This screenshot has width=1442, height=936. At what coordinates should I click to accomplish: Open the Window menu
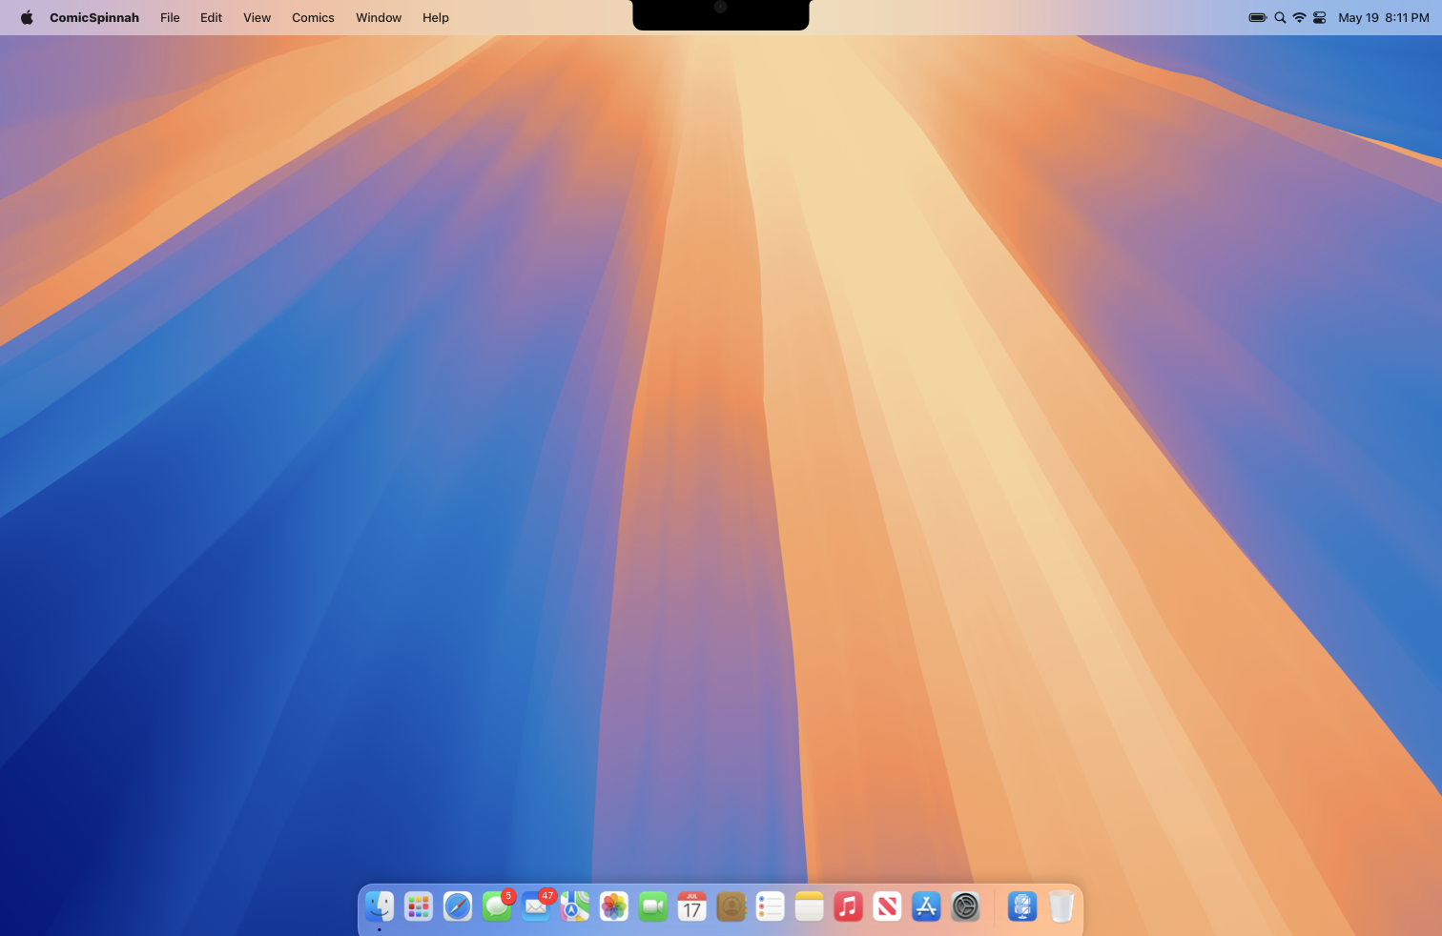(x=379, y=17)
